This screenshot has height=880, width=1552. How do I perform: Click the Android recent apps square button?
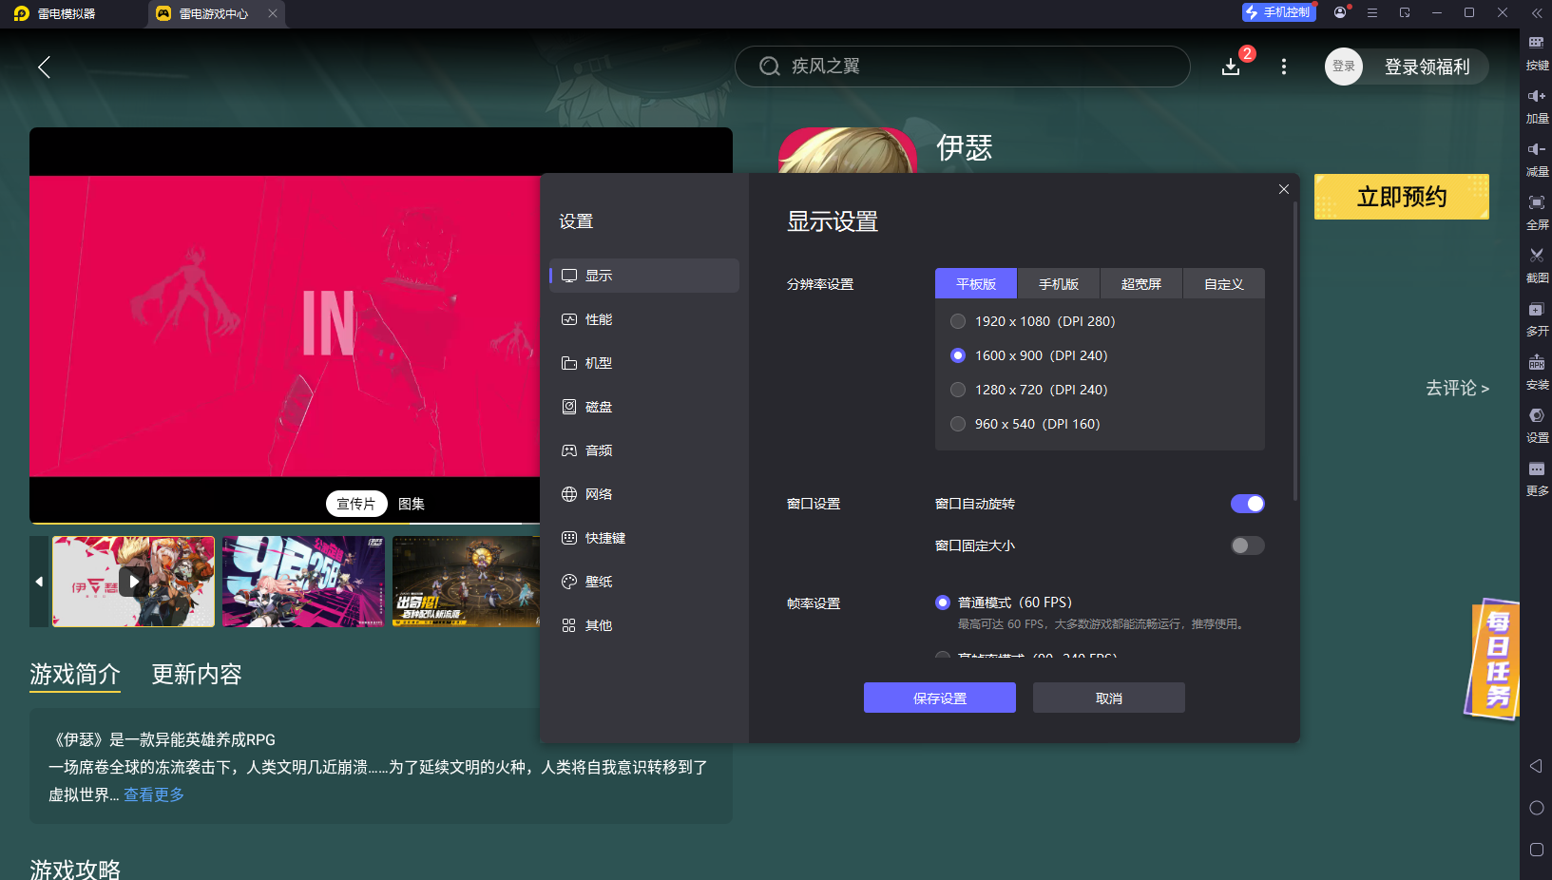pyautogui.click(x=1536, y=850)
